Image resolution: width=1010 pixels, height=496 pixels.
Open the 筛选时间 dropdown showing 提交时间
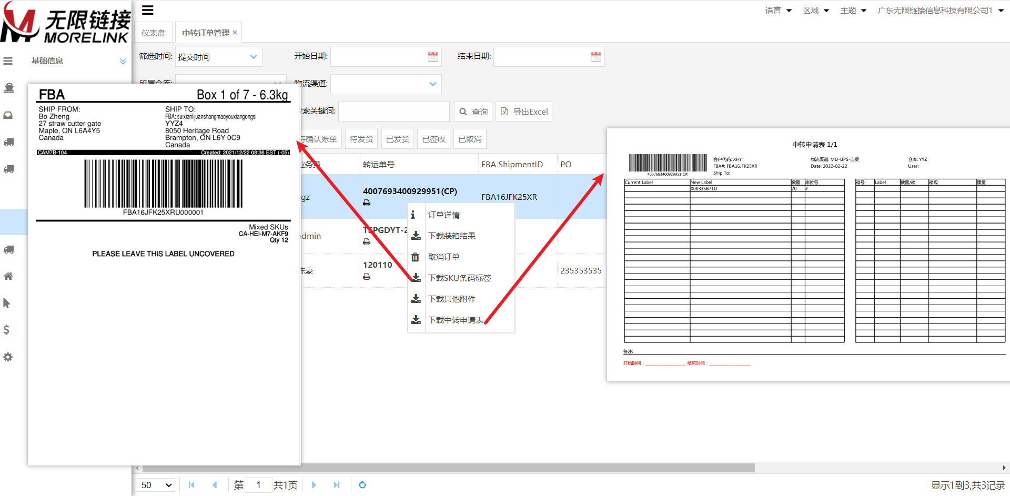click(x=218, y=57)
